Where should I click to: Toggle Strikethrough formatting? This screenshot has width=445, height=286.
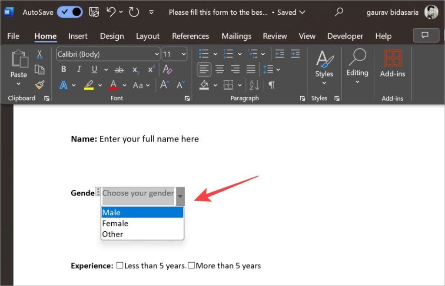coord(119,69)
